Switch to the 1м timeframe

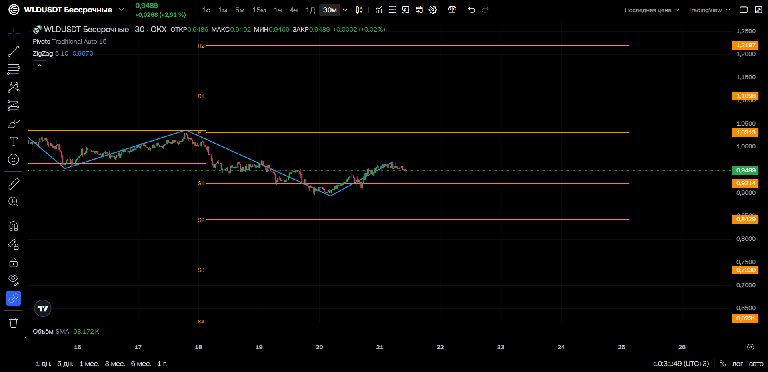223,10
